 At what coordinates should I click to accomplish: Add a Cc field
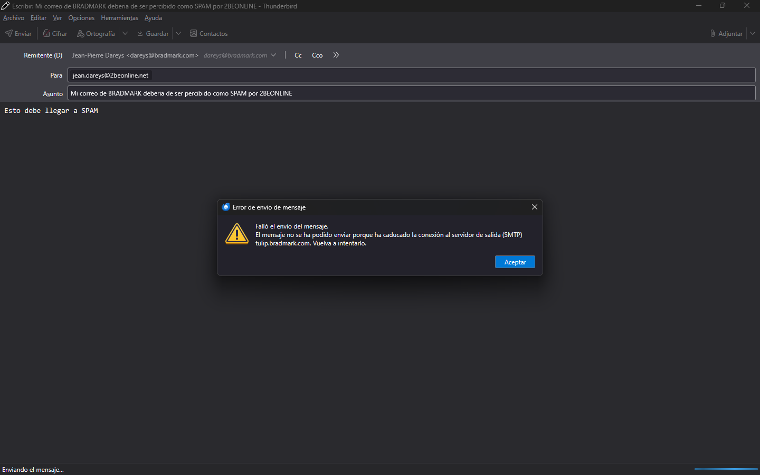(298, 55)
